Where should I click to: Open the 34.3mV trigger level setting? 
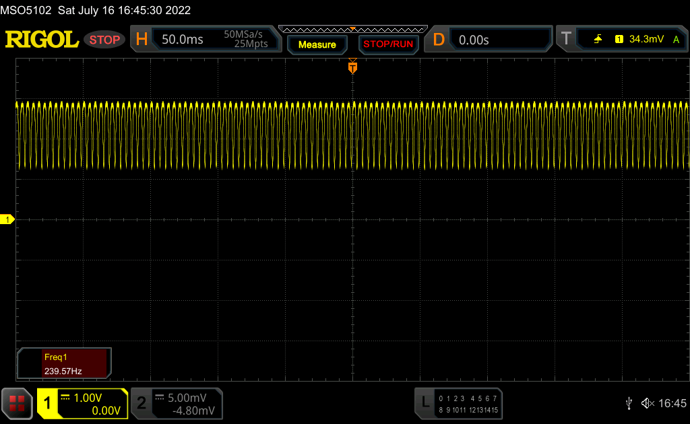[646, 40]
